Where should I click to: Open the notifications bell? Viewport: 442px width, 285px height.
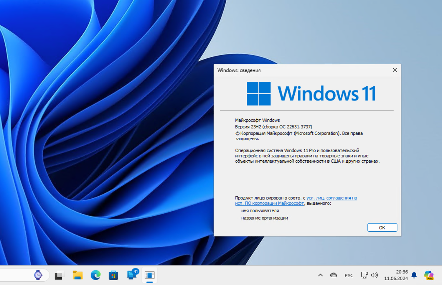[x=414, y=275]
